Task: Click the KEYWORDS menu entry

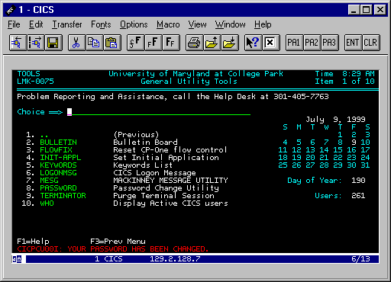Action: pos(58,165)
